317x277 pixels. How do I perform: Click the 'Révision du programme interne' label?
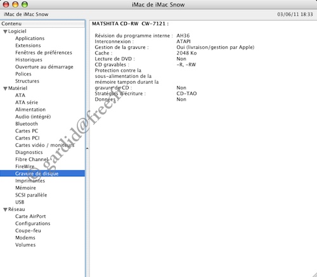click(134, 35)
